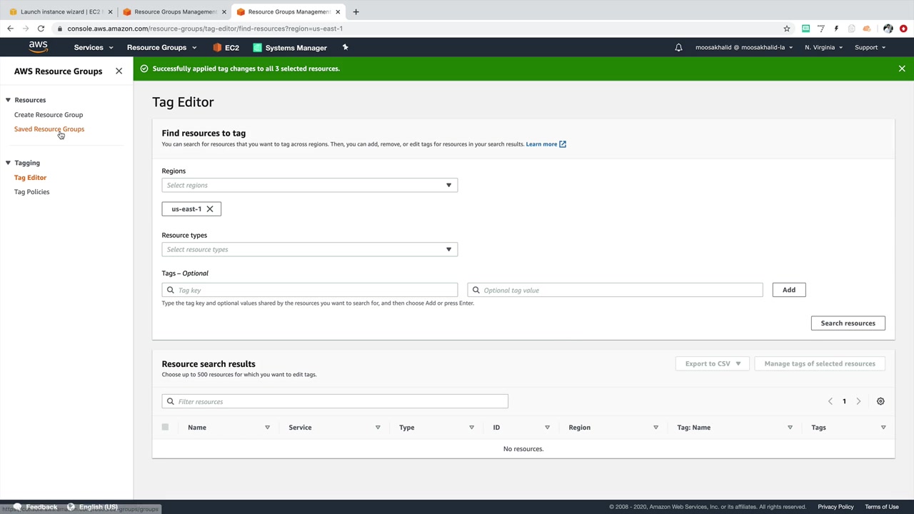Select Tag Editor in the sidebar
Screen dimensions: 914x514
tap(30, 178)
